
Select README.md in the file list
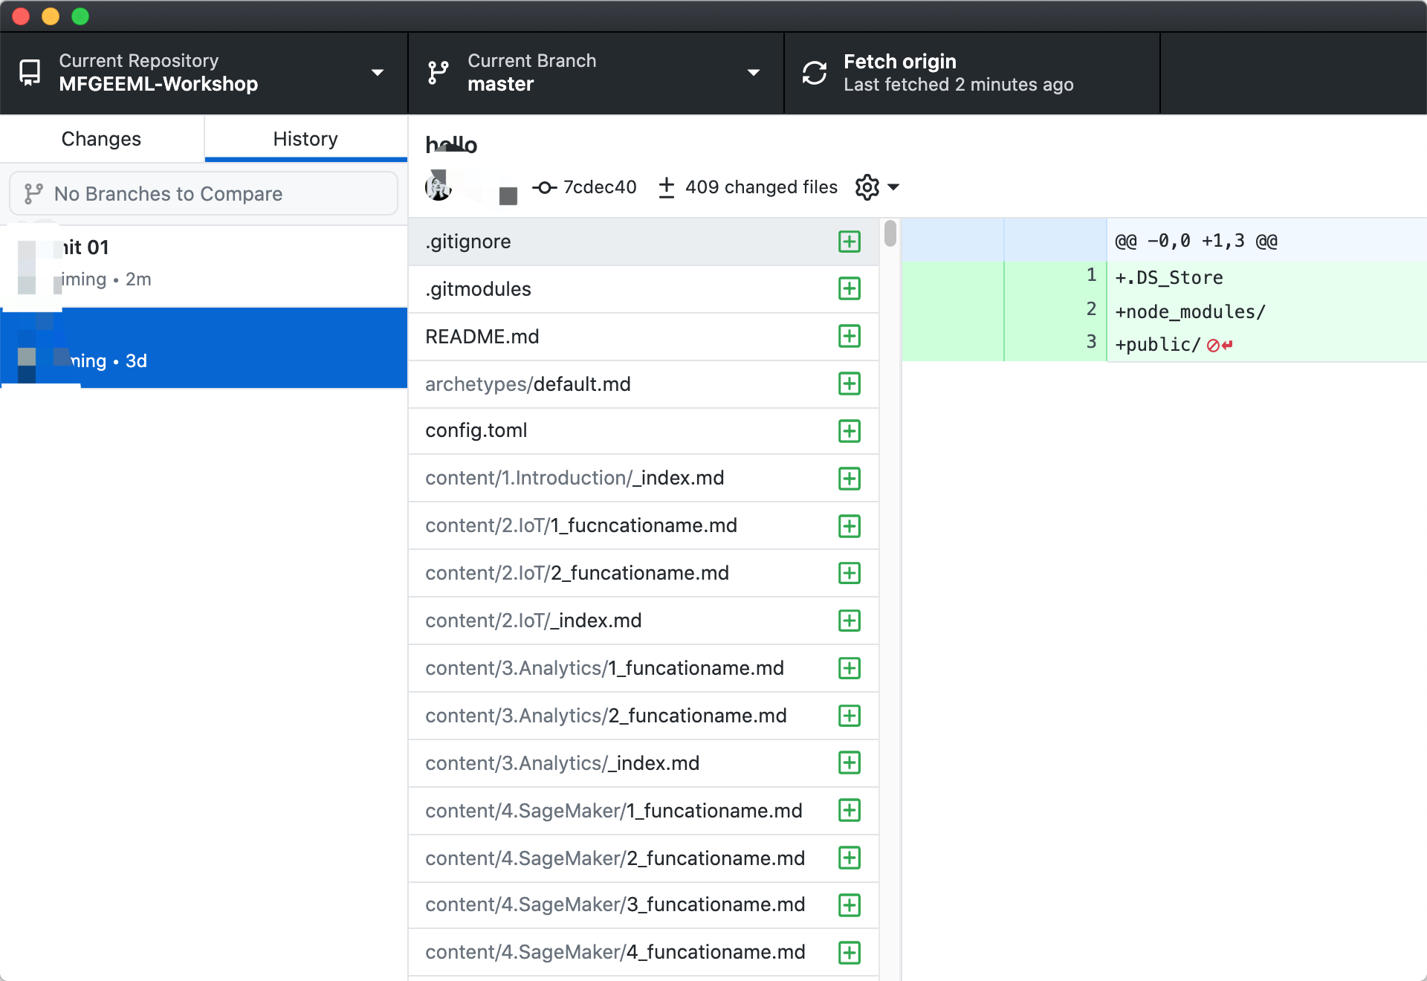pyautogui.click(x=644, y=337)
